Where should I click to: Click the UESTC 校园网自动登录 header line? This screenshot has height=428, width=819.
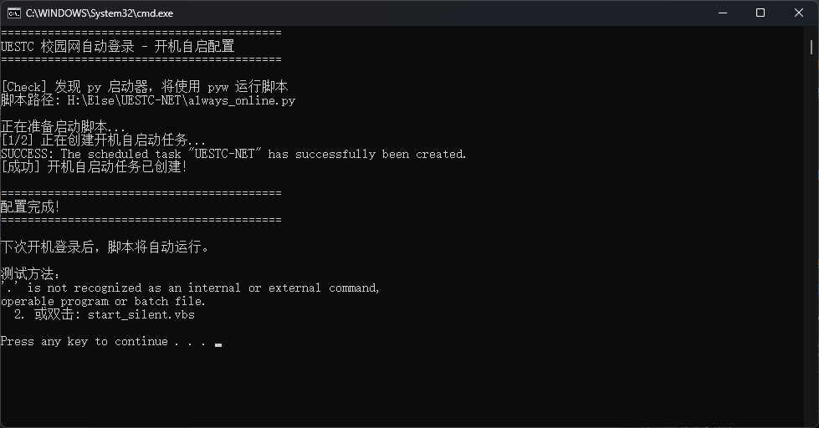tap(117, 47)
